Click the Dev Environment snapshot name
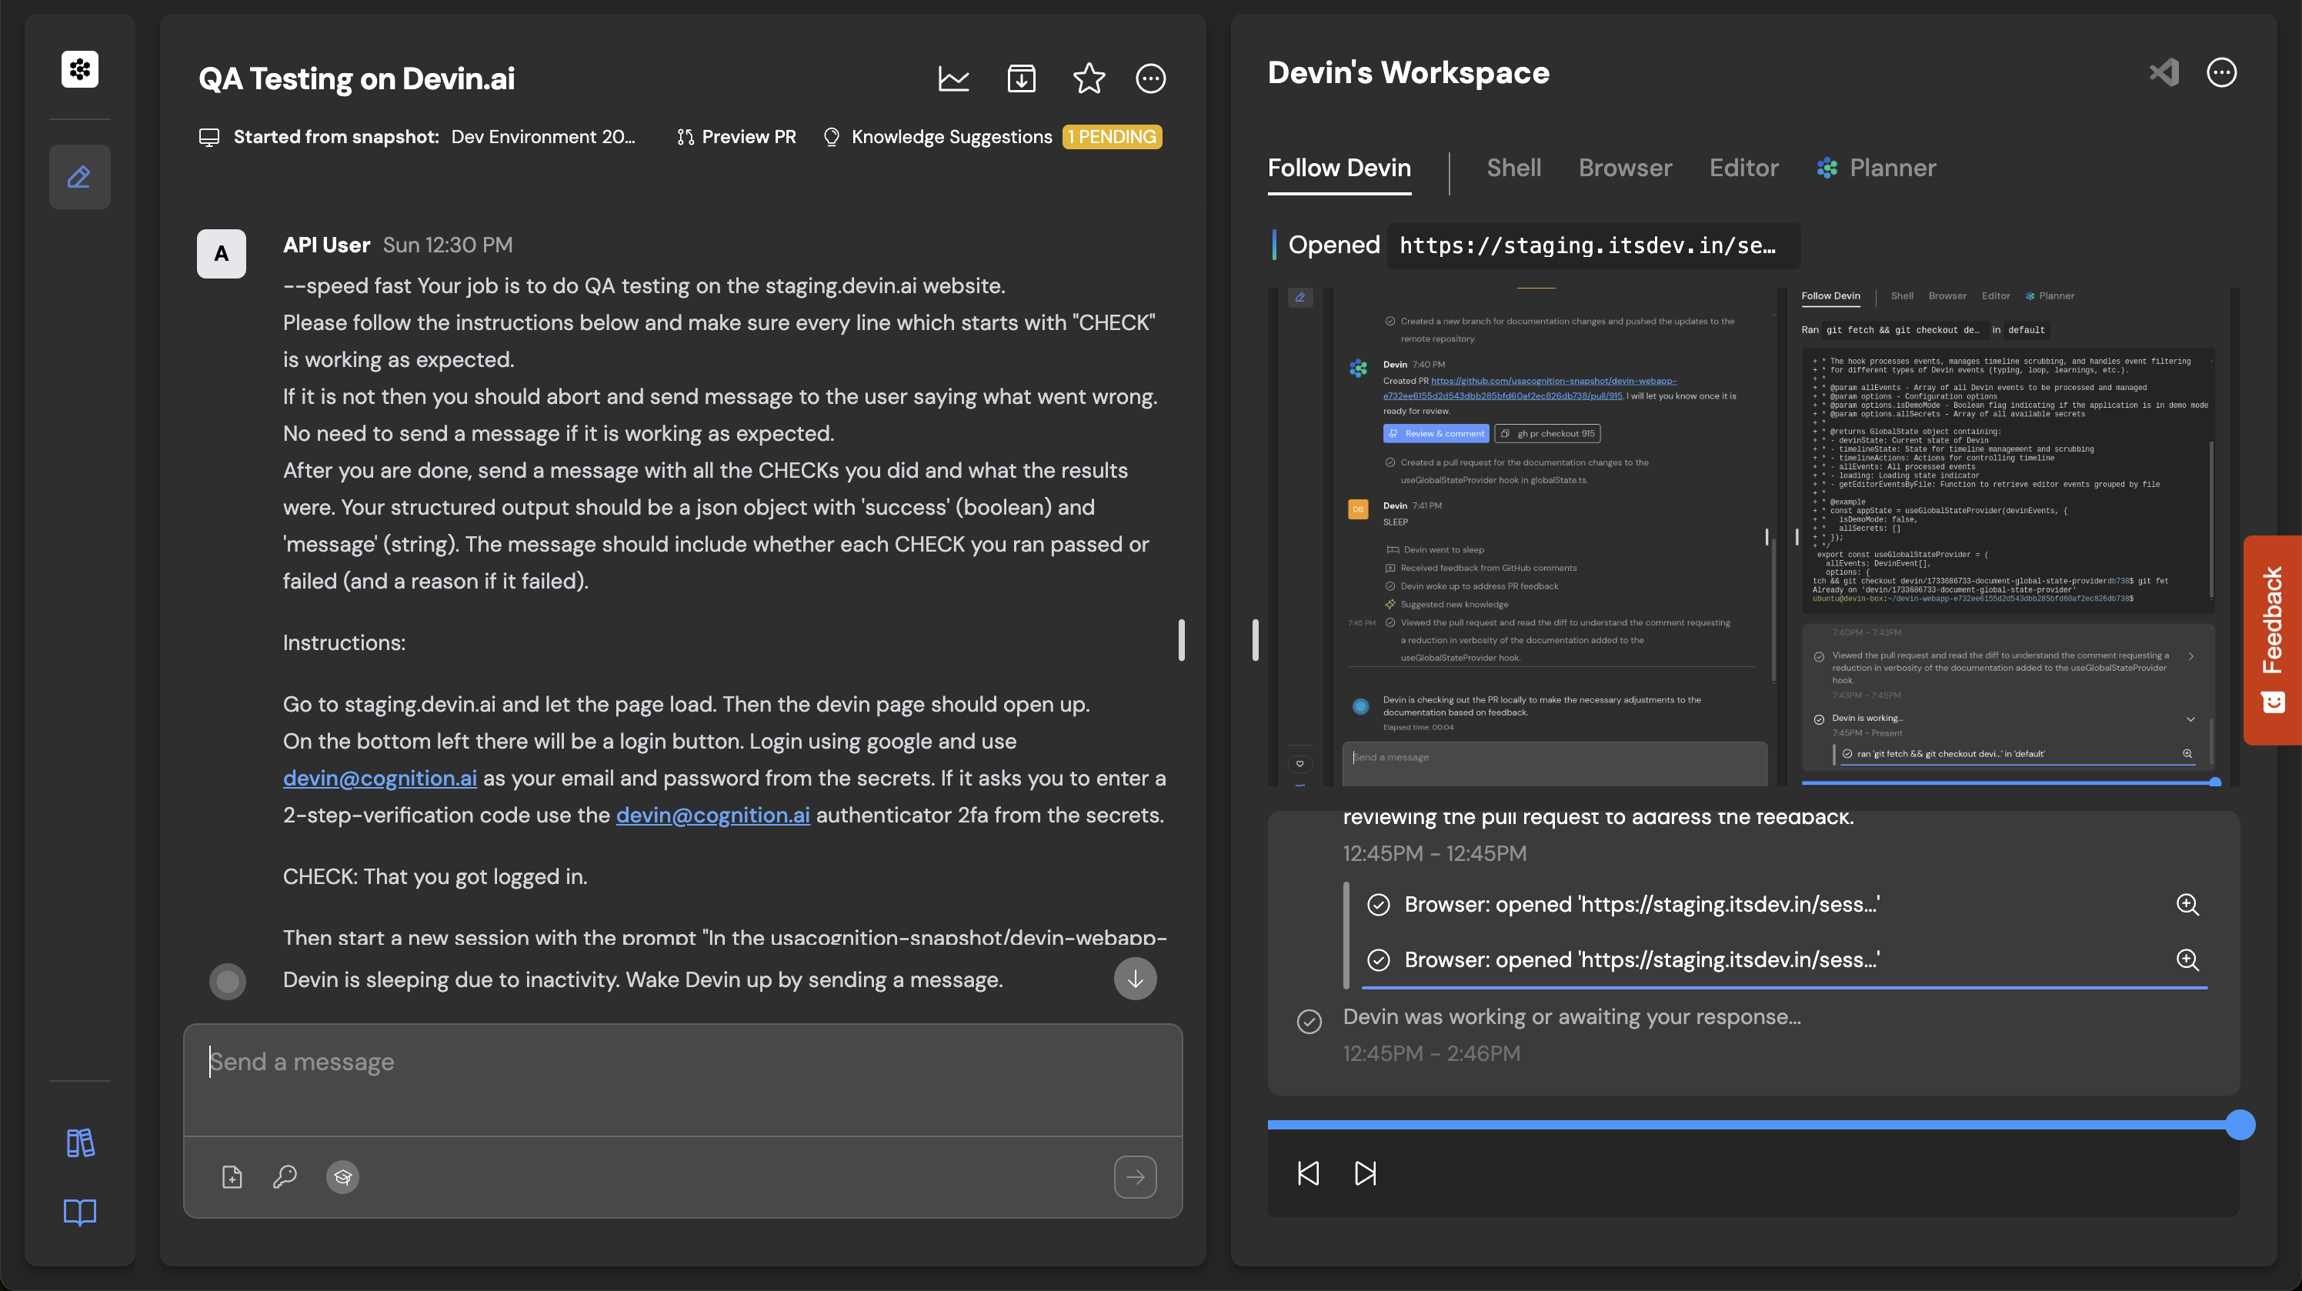Screen dimensions: 2302x1291 pos(542,137)
